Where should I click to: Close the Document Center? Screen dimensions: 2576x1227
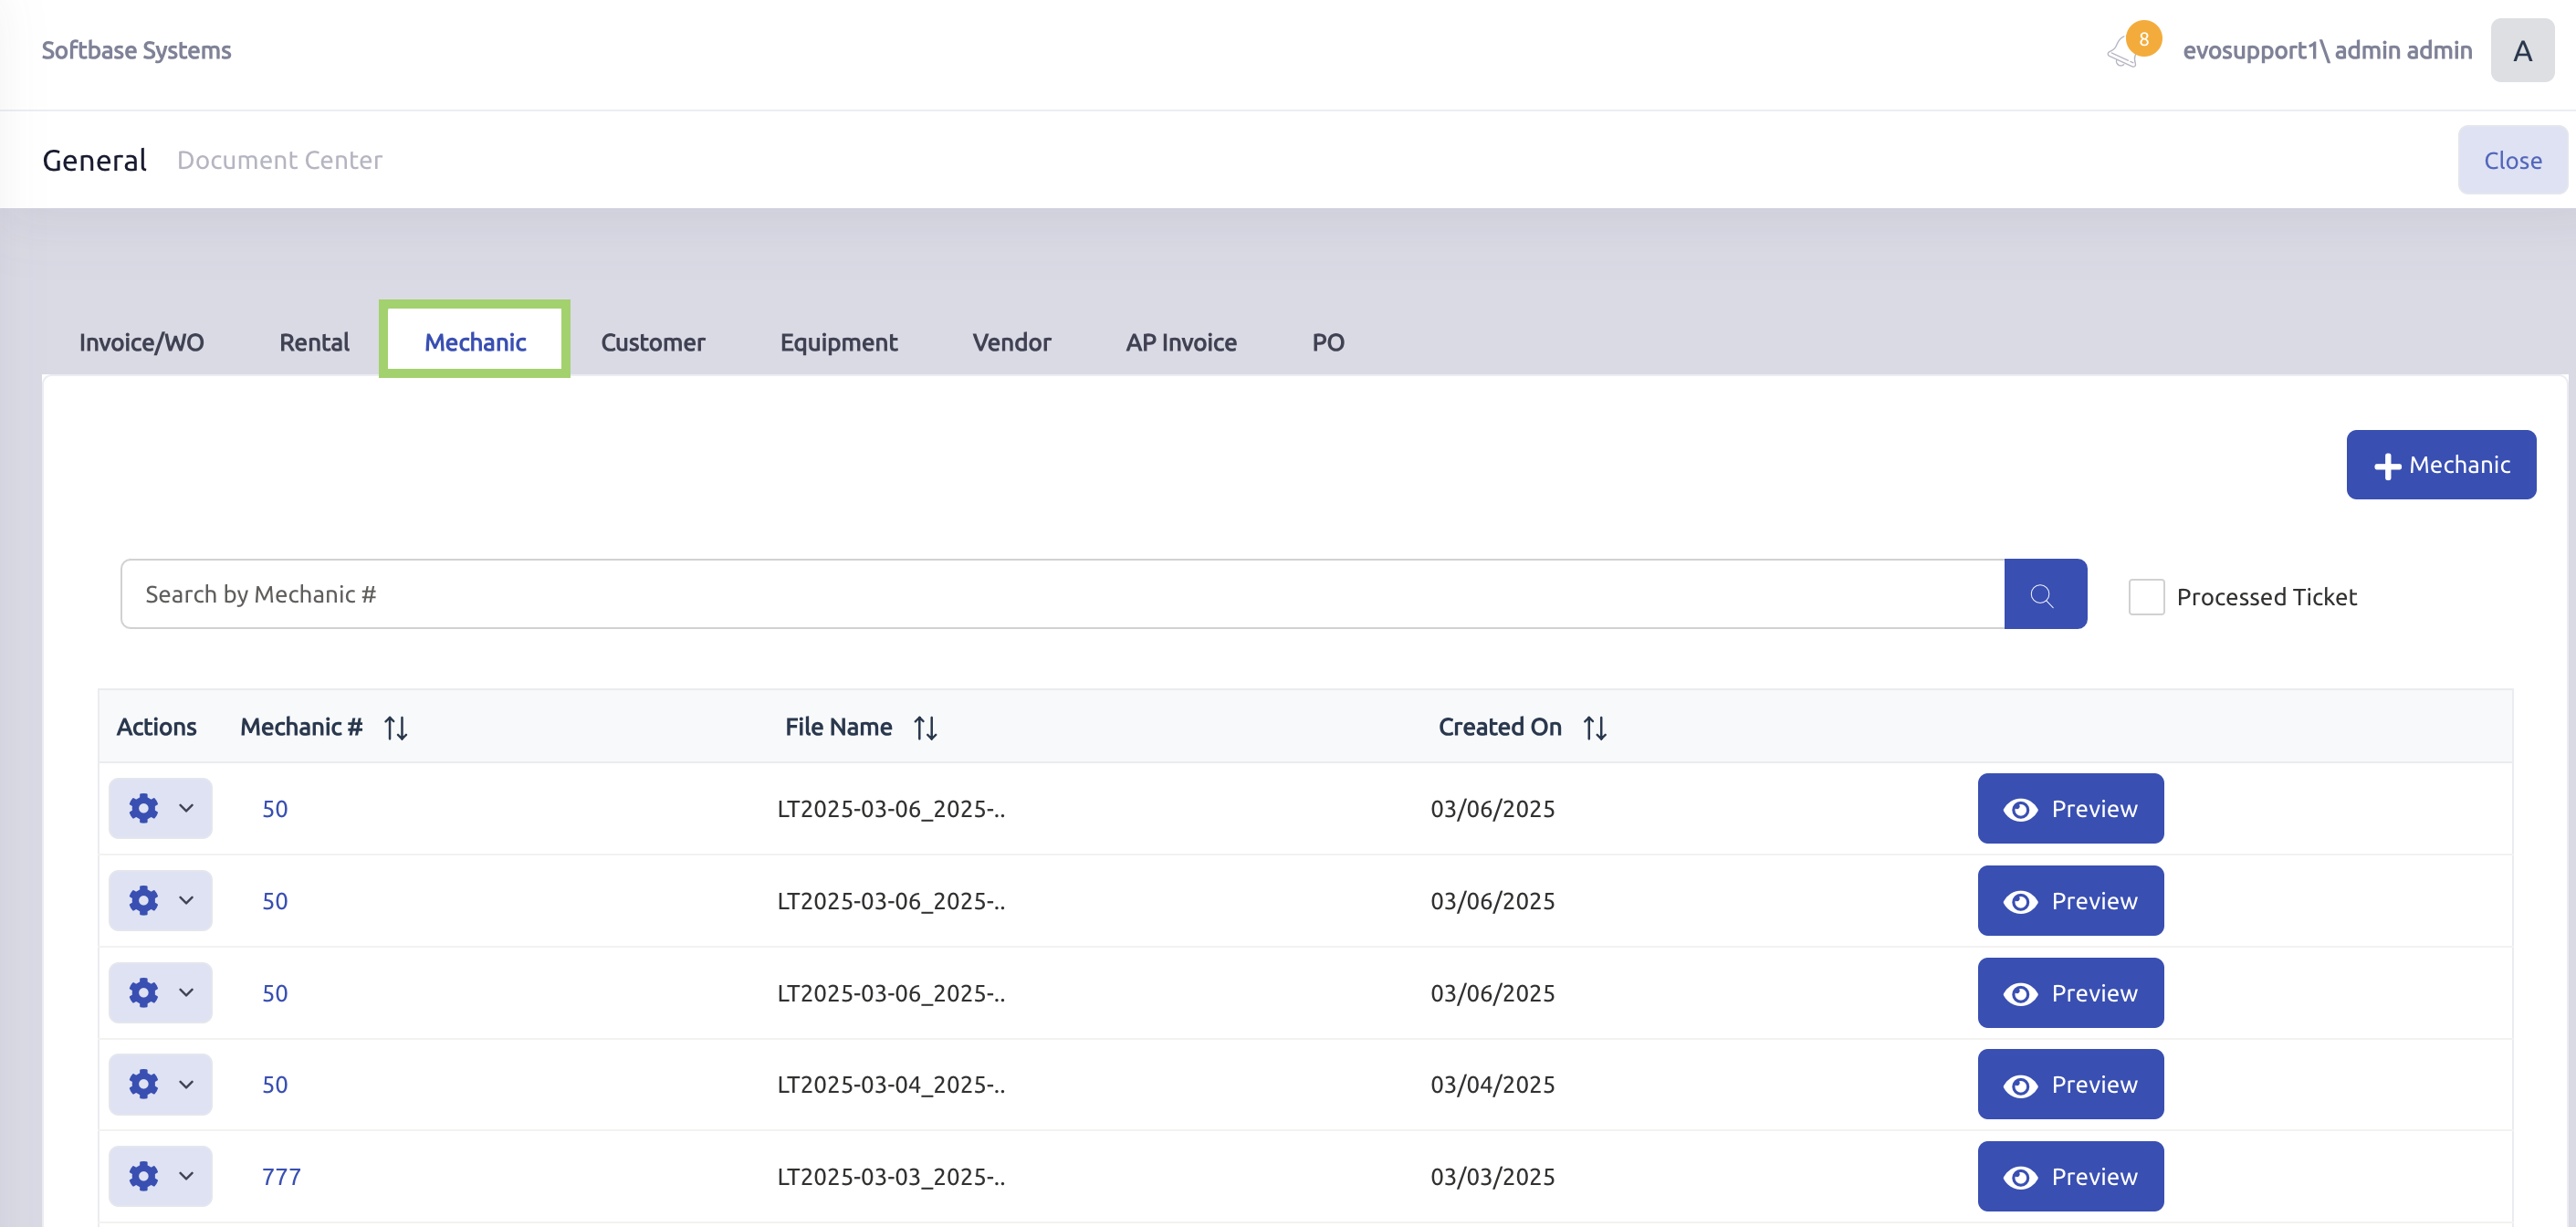click(2511, 161)
